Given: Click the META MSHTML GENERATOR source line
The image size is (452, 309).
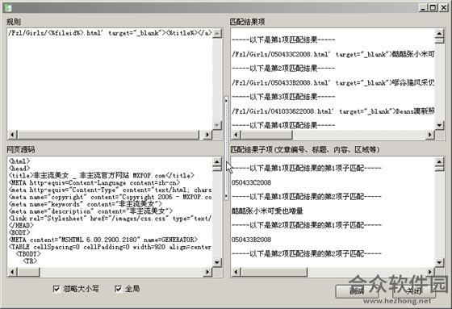Looking at the screenshot, I should click(x=103, y=240).
